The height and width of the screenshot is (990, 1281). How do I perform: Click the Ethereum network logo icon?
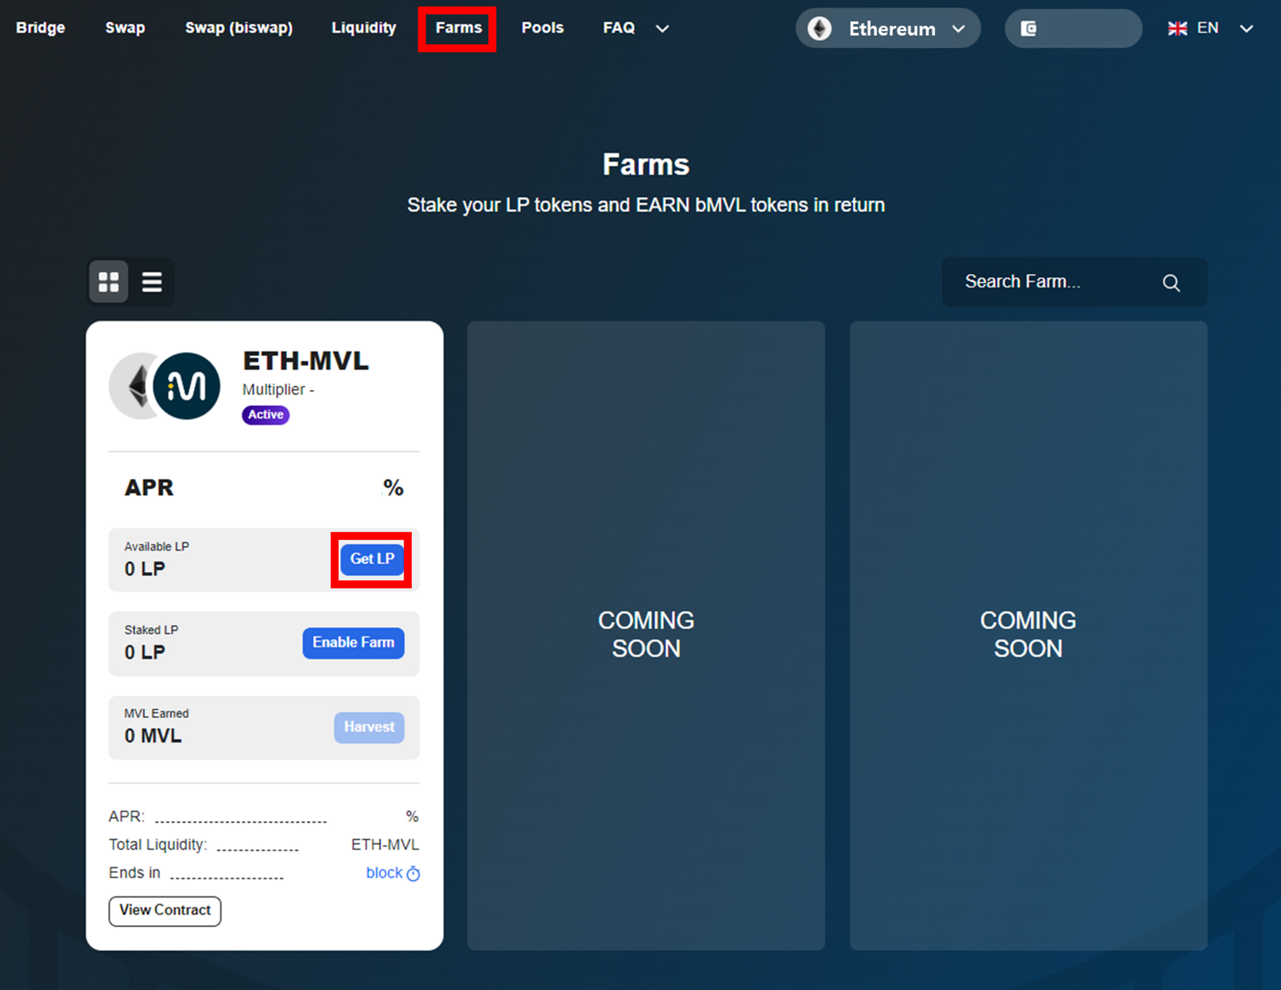(820, 28)
